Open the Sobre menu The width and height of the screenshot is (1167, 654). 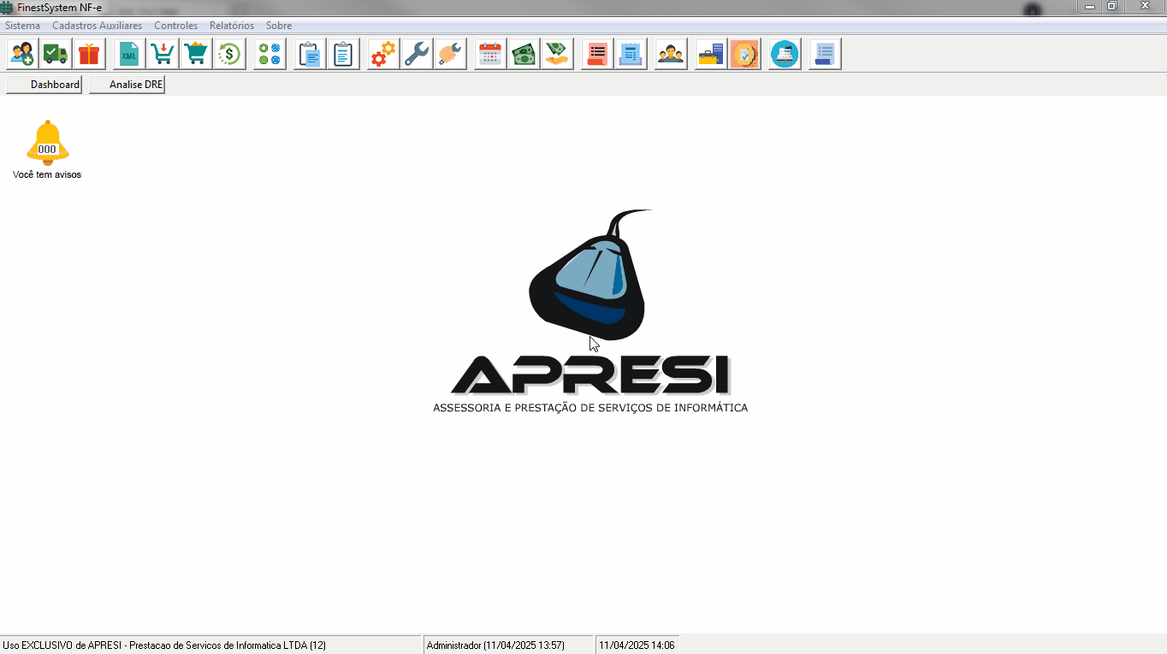point(279,26)
